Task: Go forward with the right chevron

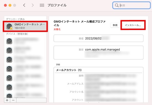Action: tap(33, 5)
